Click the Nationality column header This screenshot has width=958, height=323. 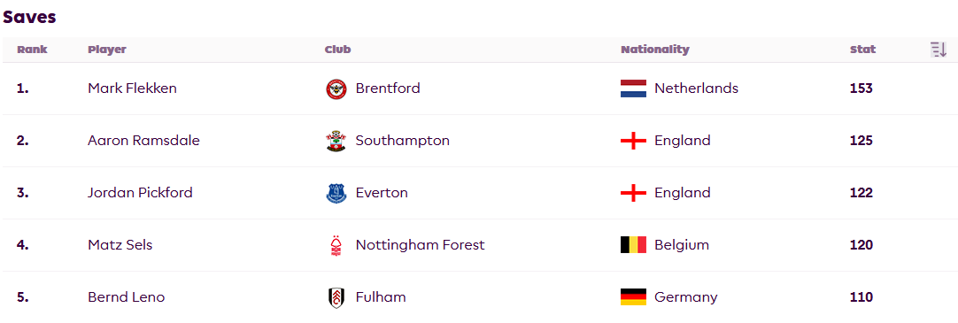pos(654,50)
